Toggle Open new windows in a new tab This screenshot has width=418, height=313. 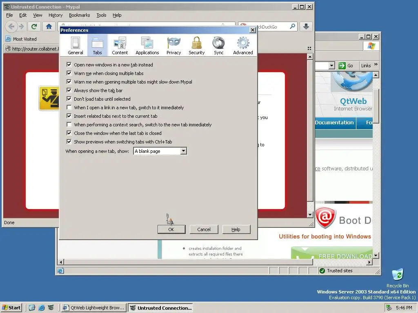click(x=69, y=65)
